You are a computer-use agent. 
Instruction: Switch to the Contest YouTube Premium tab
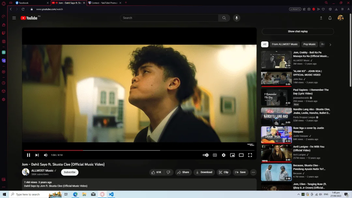[x=105, y=3]
